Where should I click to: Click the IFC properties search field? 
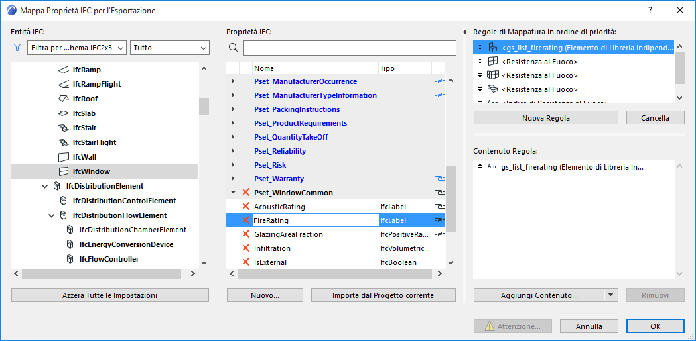[x=350, y=48]
